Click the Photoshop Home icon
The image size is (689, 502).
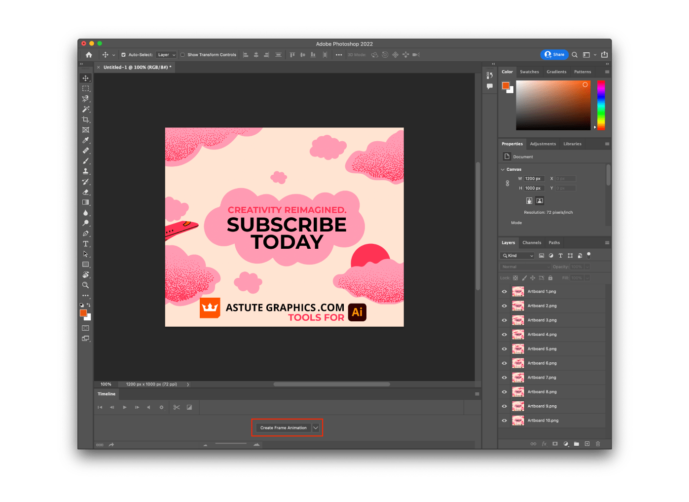tap(88, 54)
